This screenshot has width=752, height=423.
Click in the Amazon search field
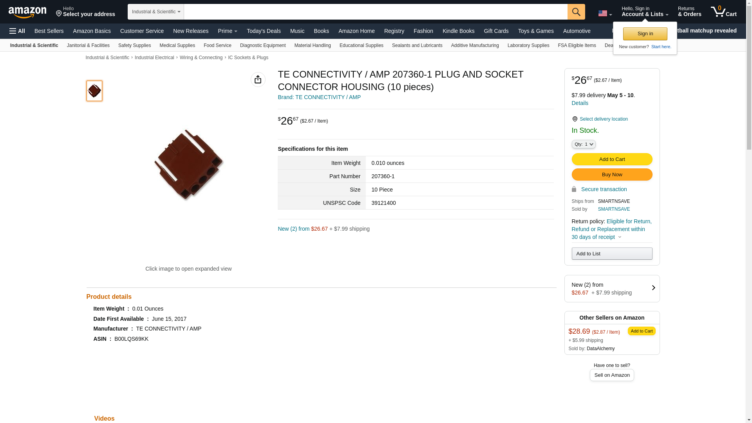[376, 12]
